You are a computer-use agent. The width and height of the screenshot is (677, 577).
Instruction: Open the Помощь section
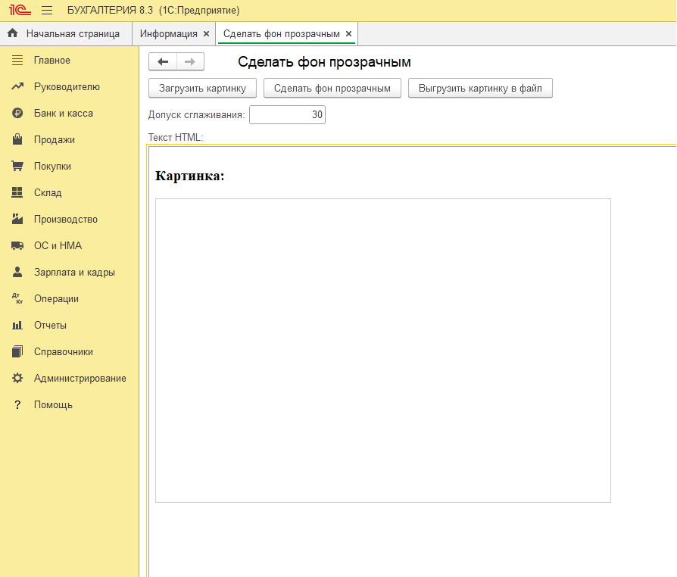pyautogui.click(x=53, y=404)
